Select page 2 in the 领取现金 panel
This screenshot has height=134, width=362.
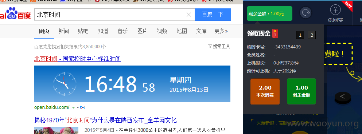point(312,35)
